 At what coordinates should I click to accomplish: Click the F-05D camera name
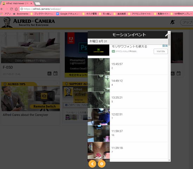8,67
